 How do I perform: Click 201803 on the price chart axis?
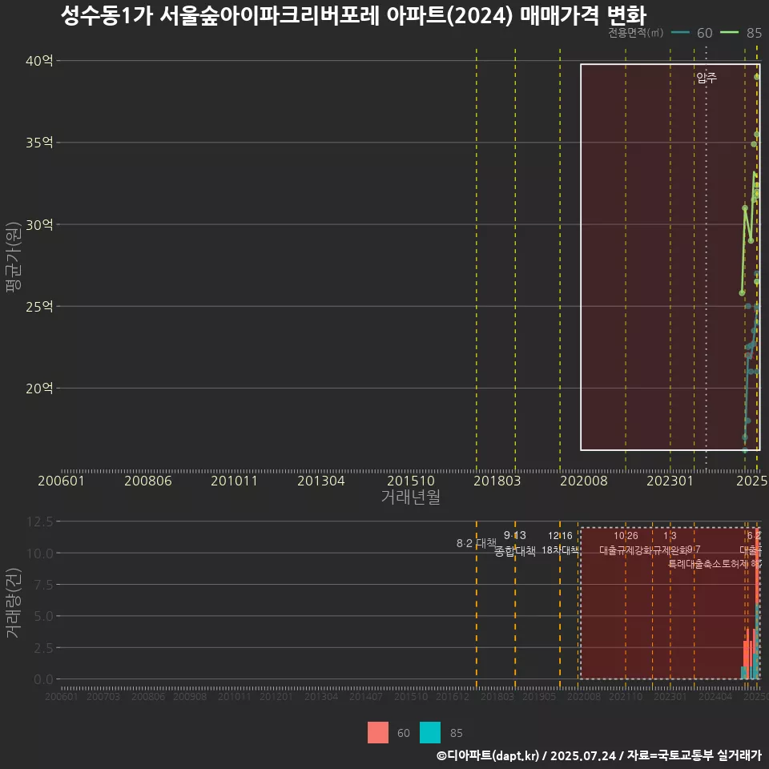tap(497, 481)
